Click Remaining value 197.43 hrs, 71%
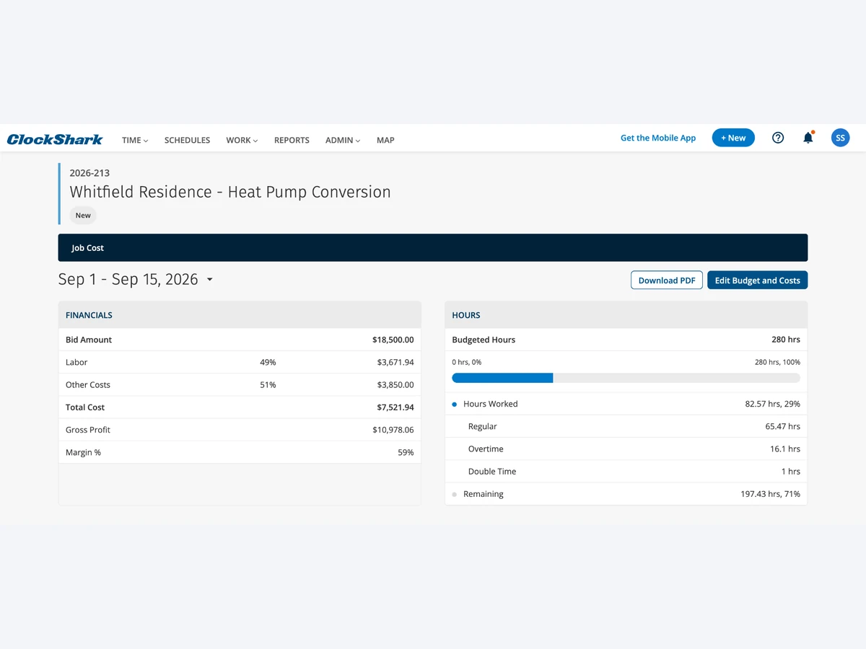Image resolution: width=866 pixels, height=649 pixels. click(770, 494)
